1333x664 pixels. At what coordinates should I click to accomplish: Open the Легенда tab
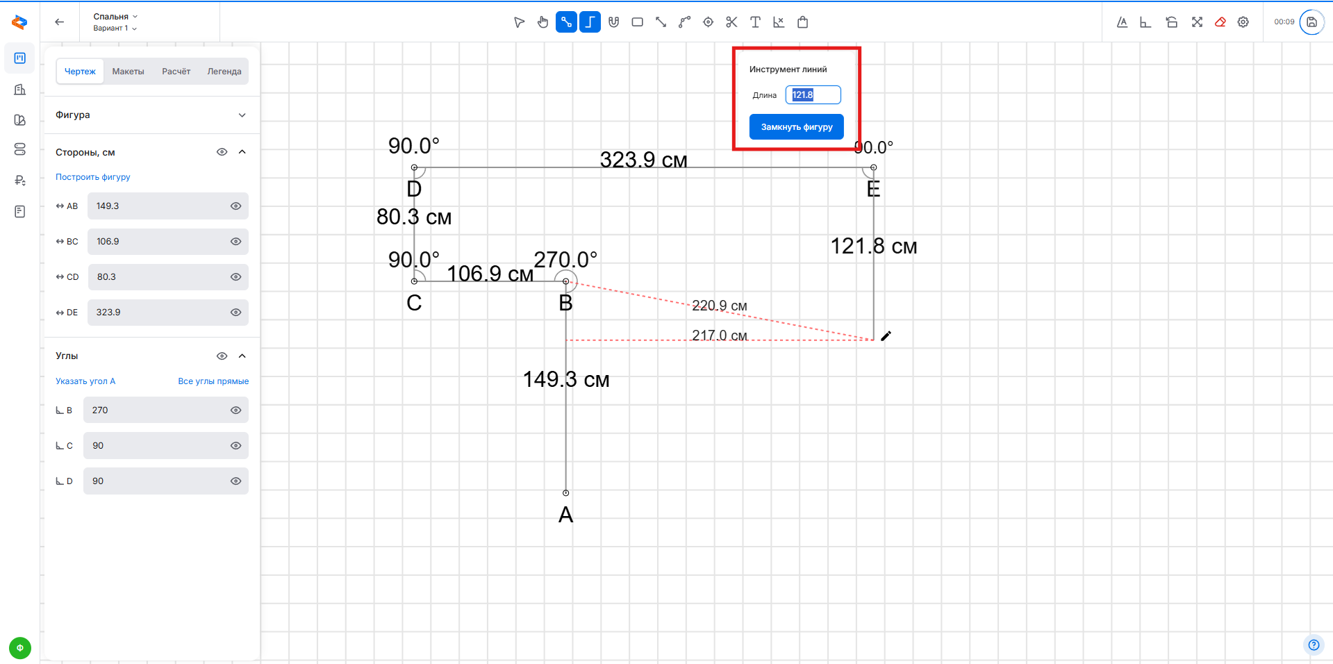(224, 72)
